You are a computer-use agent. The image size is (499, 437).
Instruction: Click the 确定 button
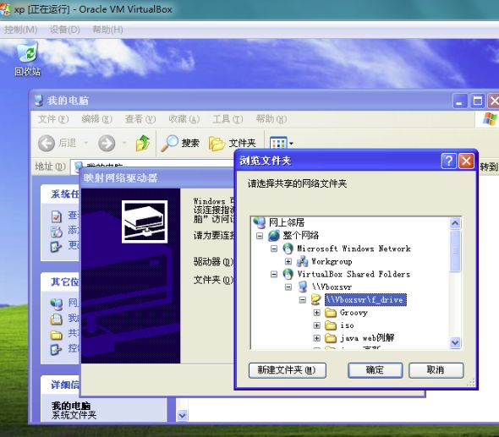[x=376, y=370]
